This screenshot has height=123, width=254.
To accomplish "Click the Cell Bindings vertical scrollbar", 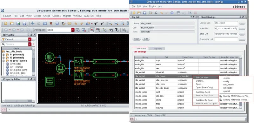I will [241, 83].
